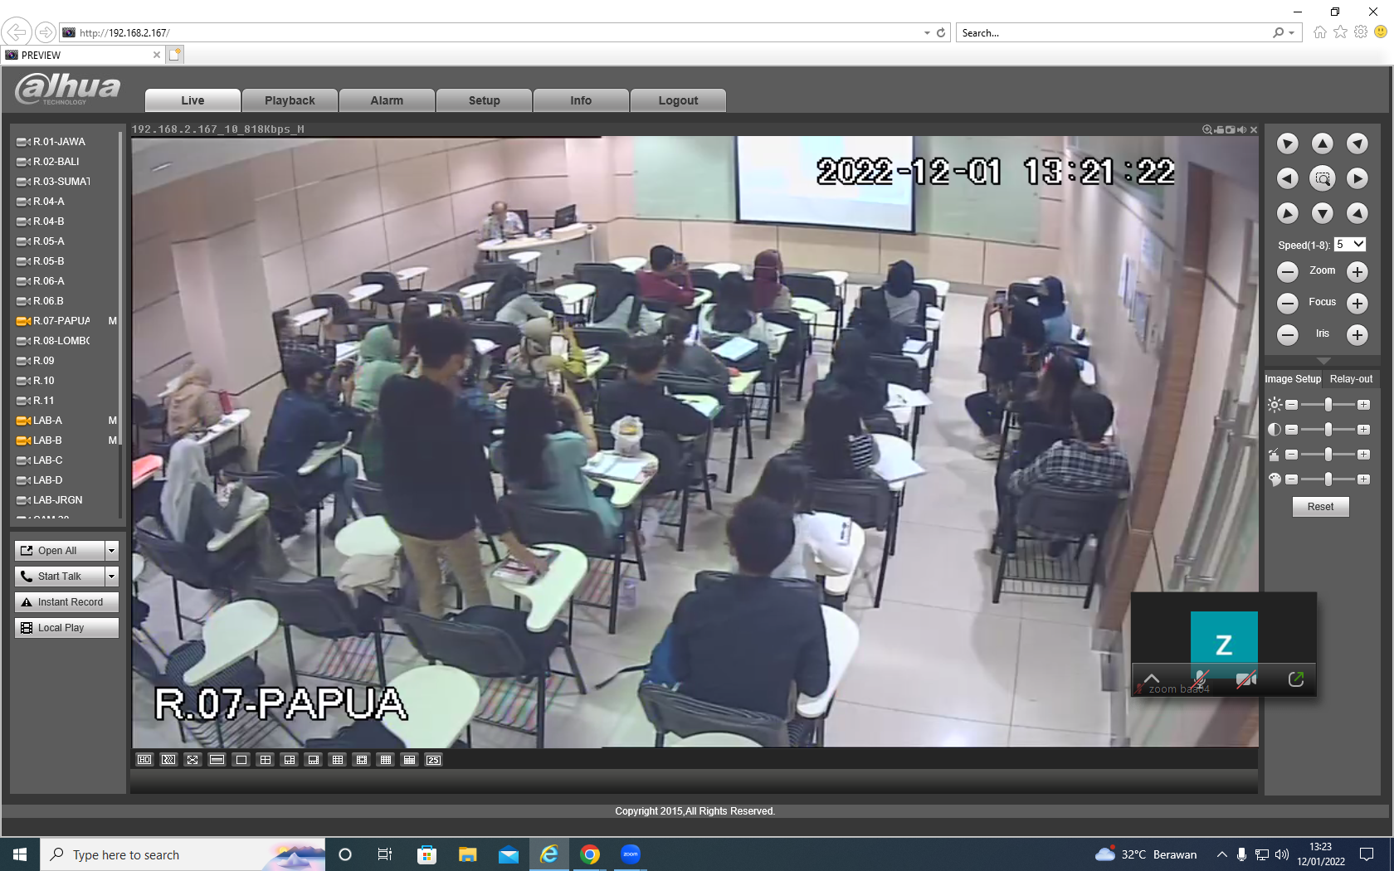Click Zoom plus button
The height and width of the screenshot is (871, 1394).
coord(1357,271)
